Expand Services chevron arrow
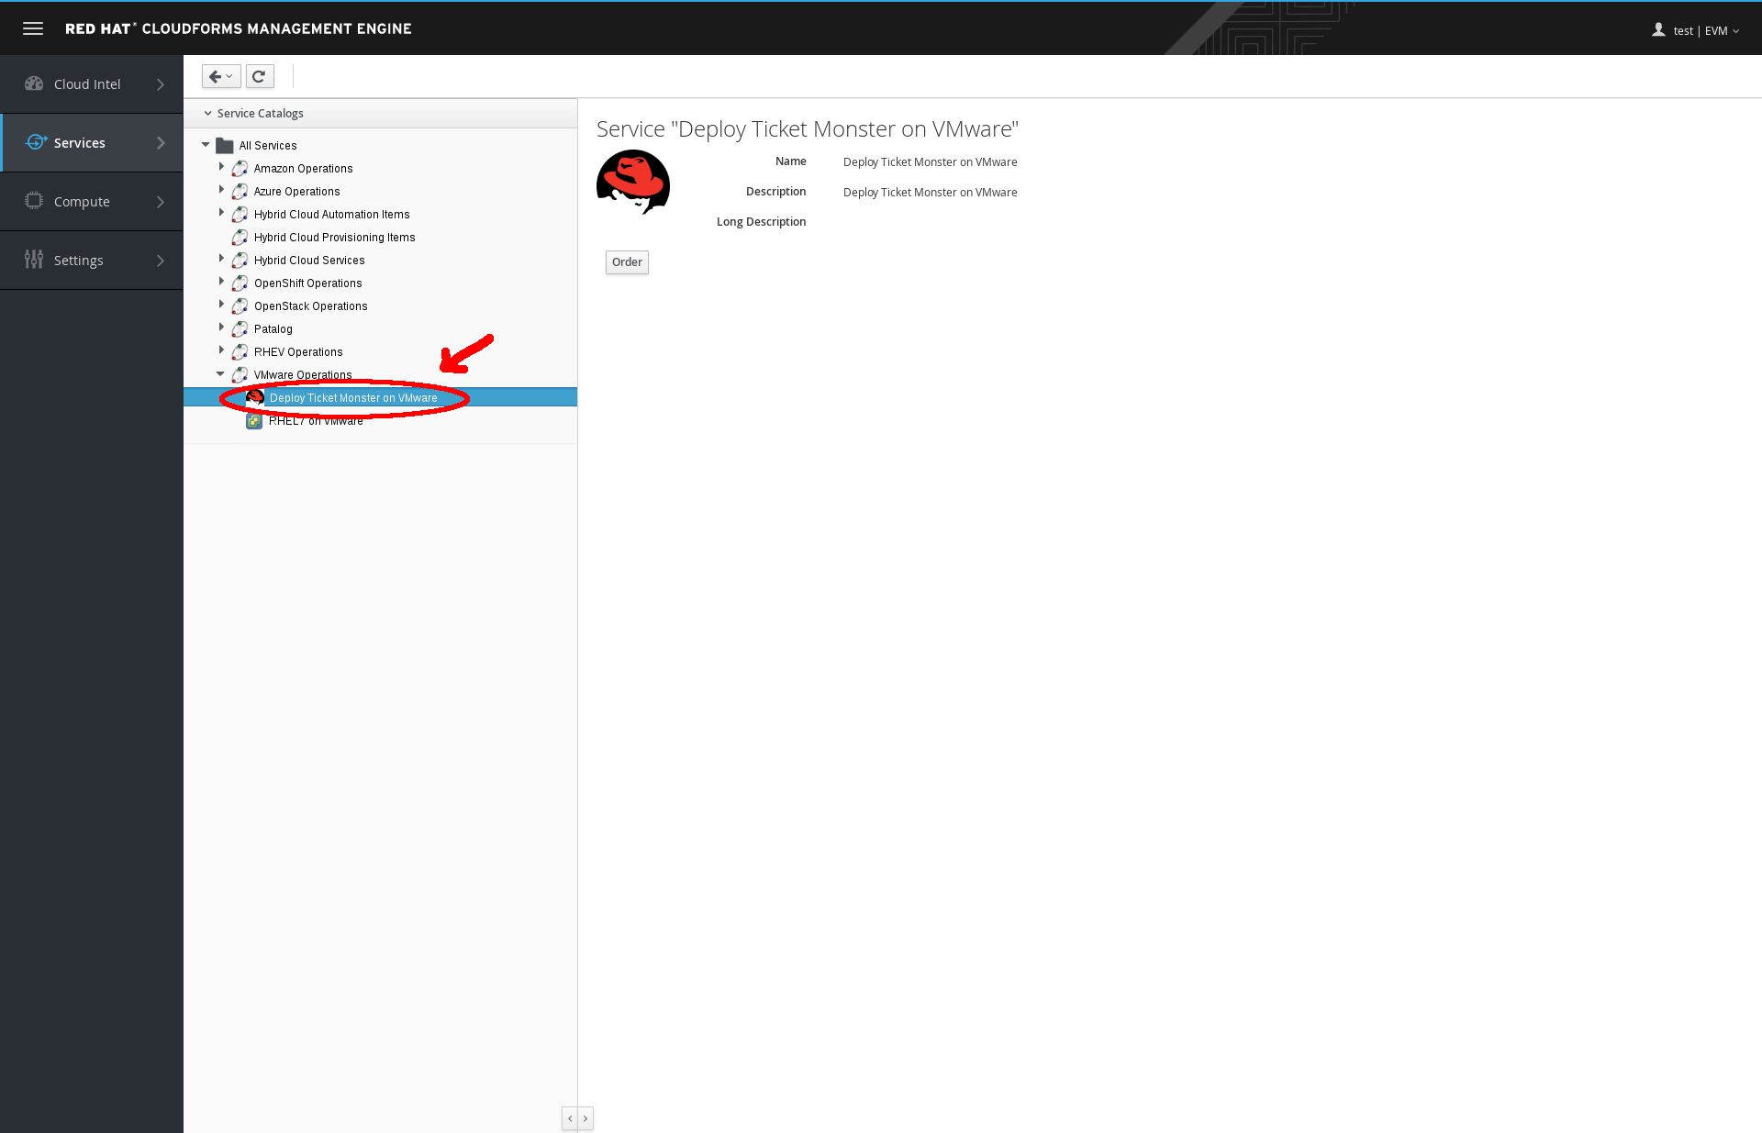The width and height of the screenshot is (1762, 1133). point(161,143)
